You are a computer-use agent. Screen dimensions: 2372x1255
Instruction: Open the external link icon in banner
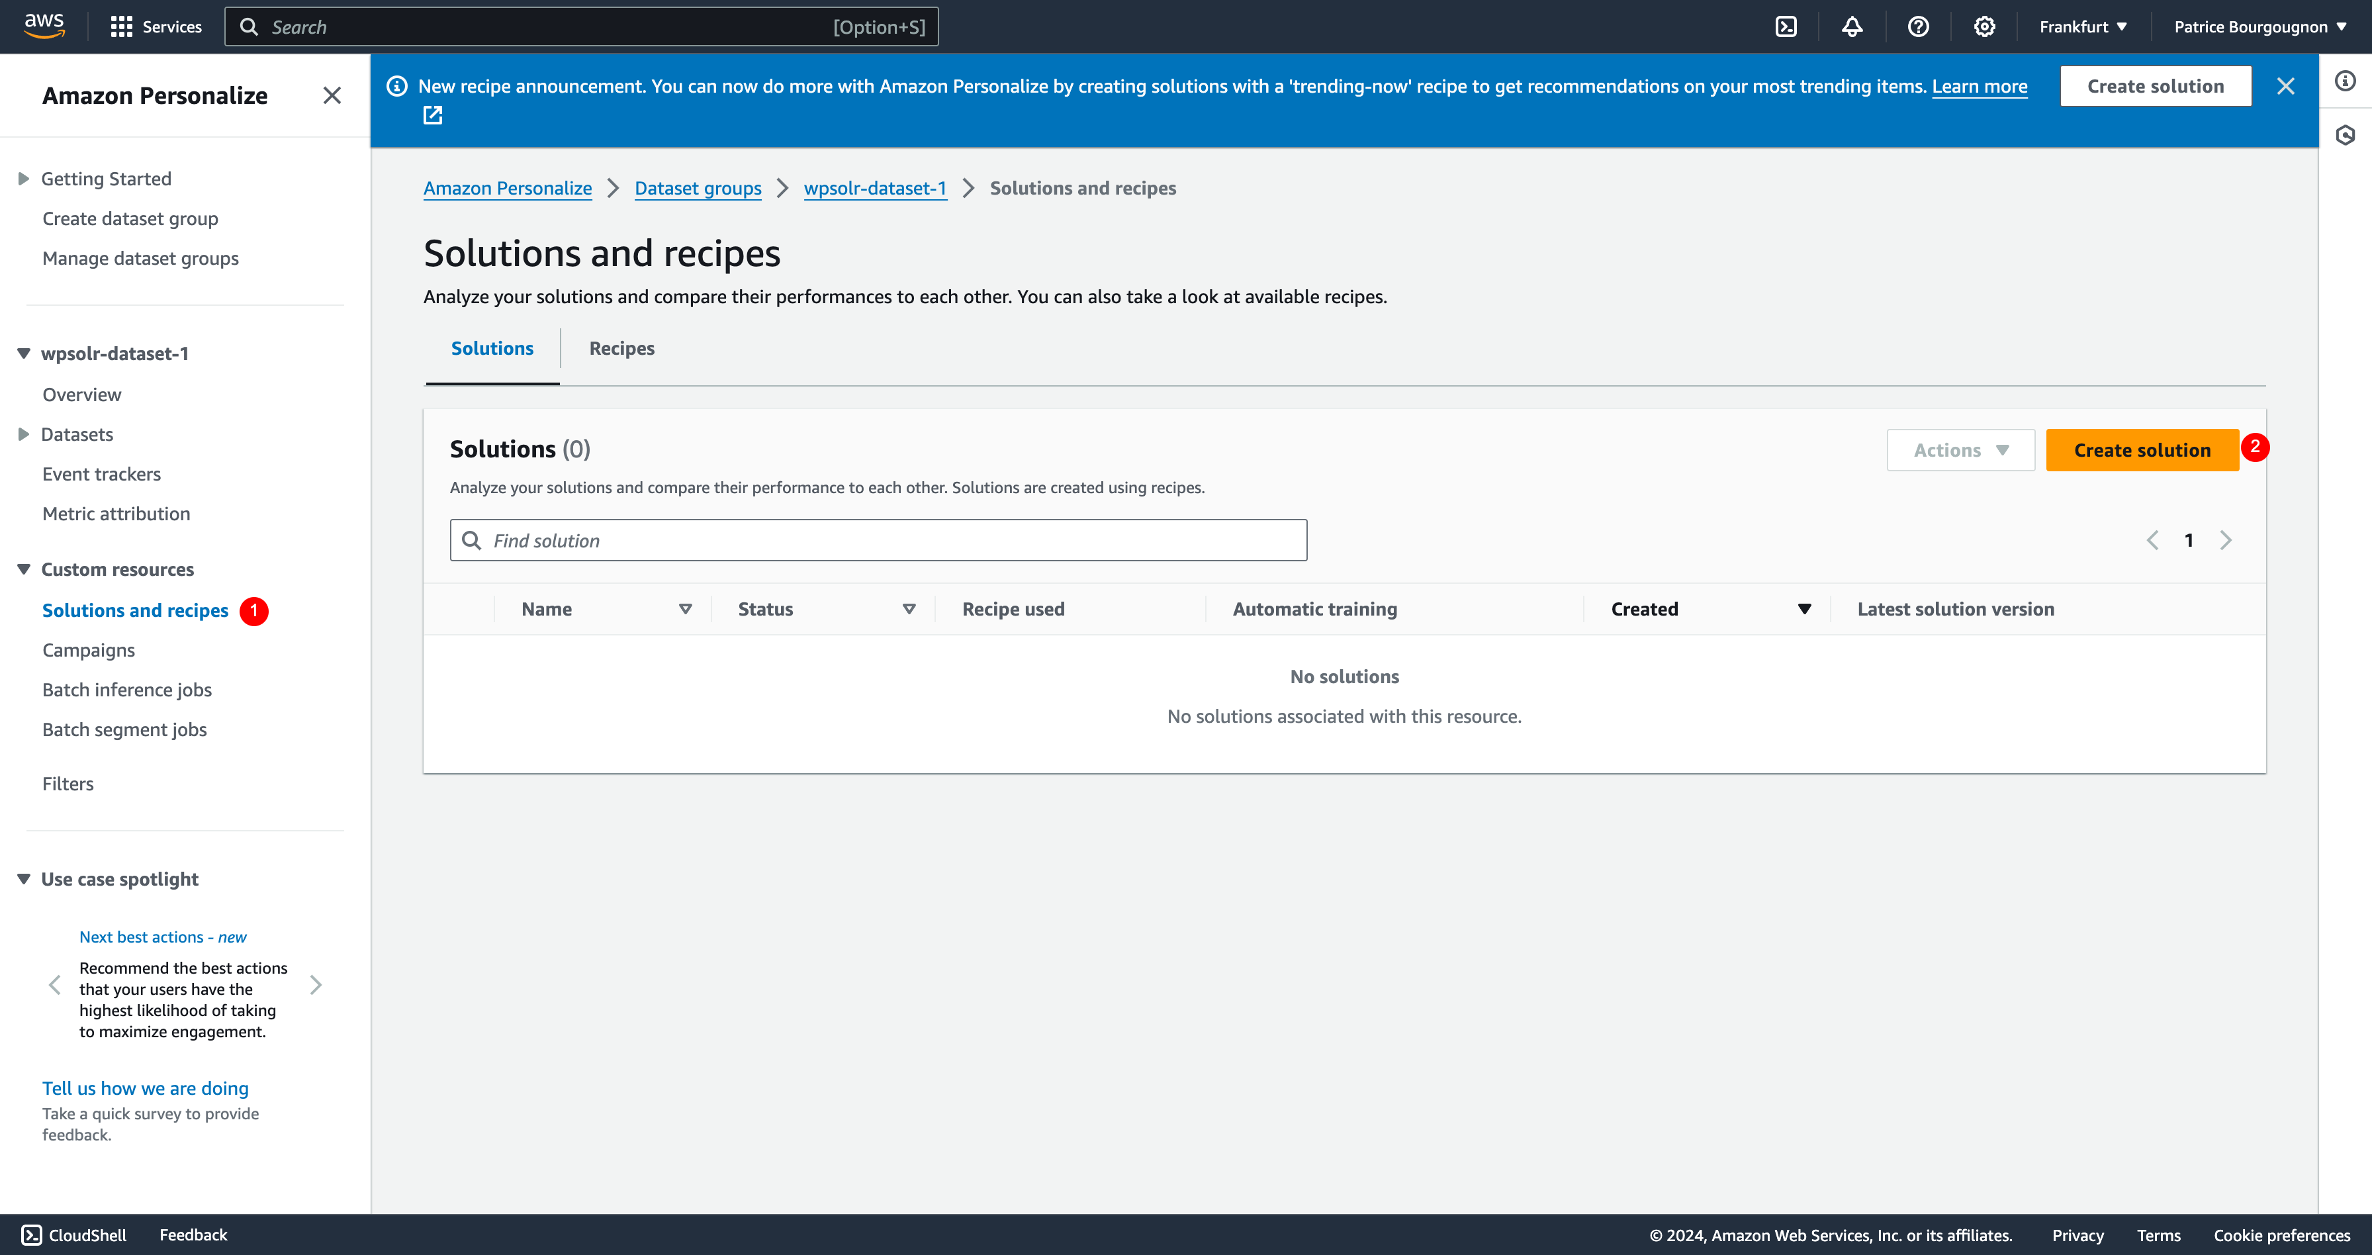[x=433, y=115]
